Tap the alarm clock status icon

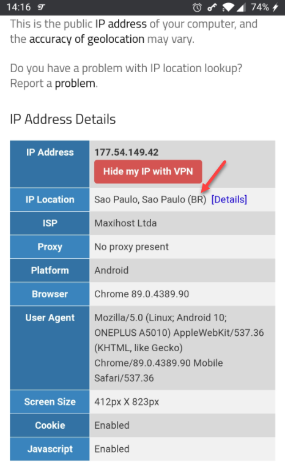(x=197, y=7)
